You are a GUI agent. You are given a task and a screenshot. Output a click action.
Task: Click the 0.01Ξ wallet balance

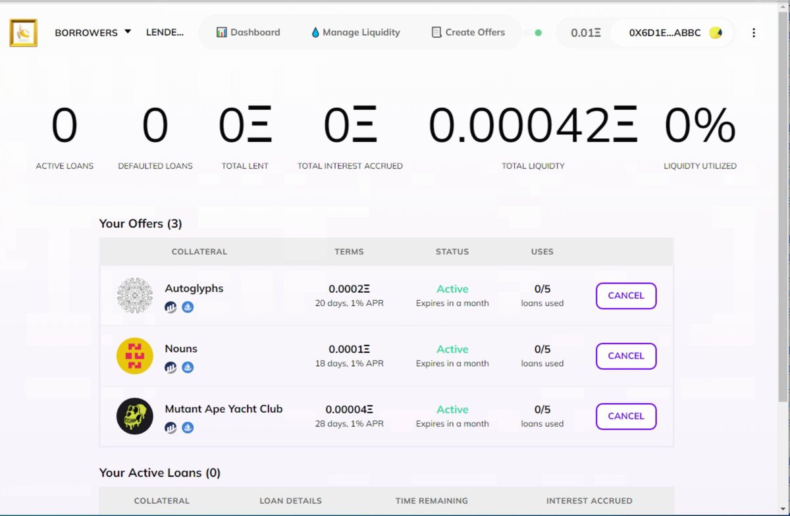[x=585, y=32]
